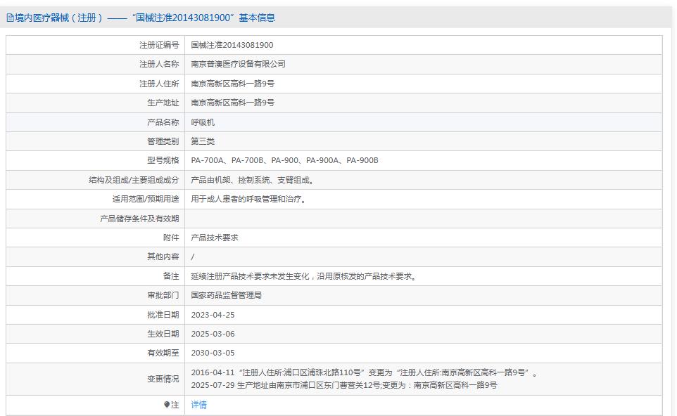677x416 pixels.
Task: Select expiry date 2030-03-05
Action: click(213, 353)
